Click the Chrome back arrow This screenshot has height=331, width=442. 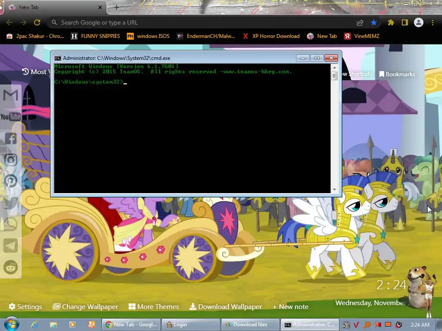click(9, 22)
